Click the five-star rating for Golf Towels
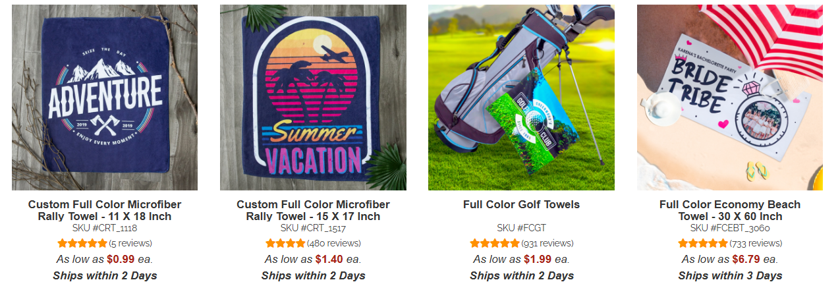 coord(494,243)
